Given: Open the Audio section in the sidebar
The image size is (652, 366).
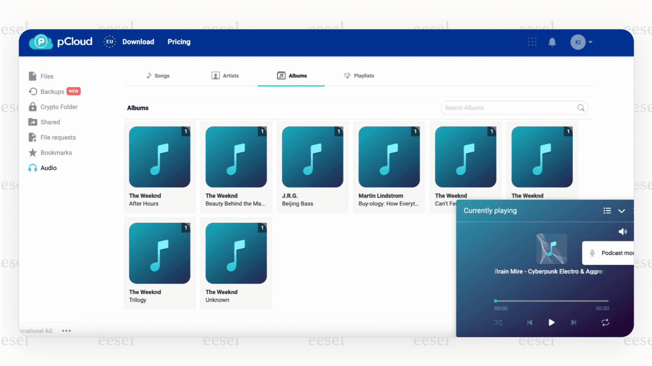Looking at the screenshot, I should [33, 168].
